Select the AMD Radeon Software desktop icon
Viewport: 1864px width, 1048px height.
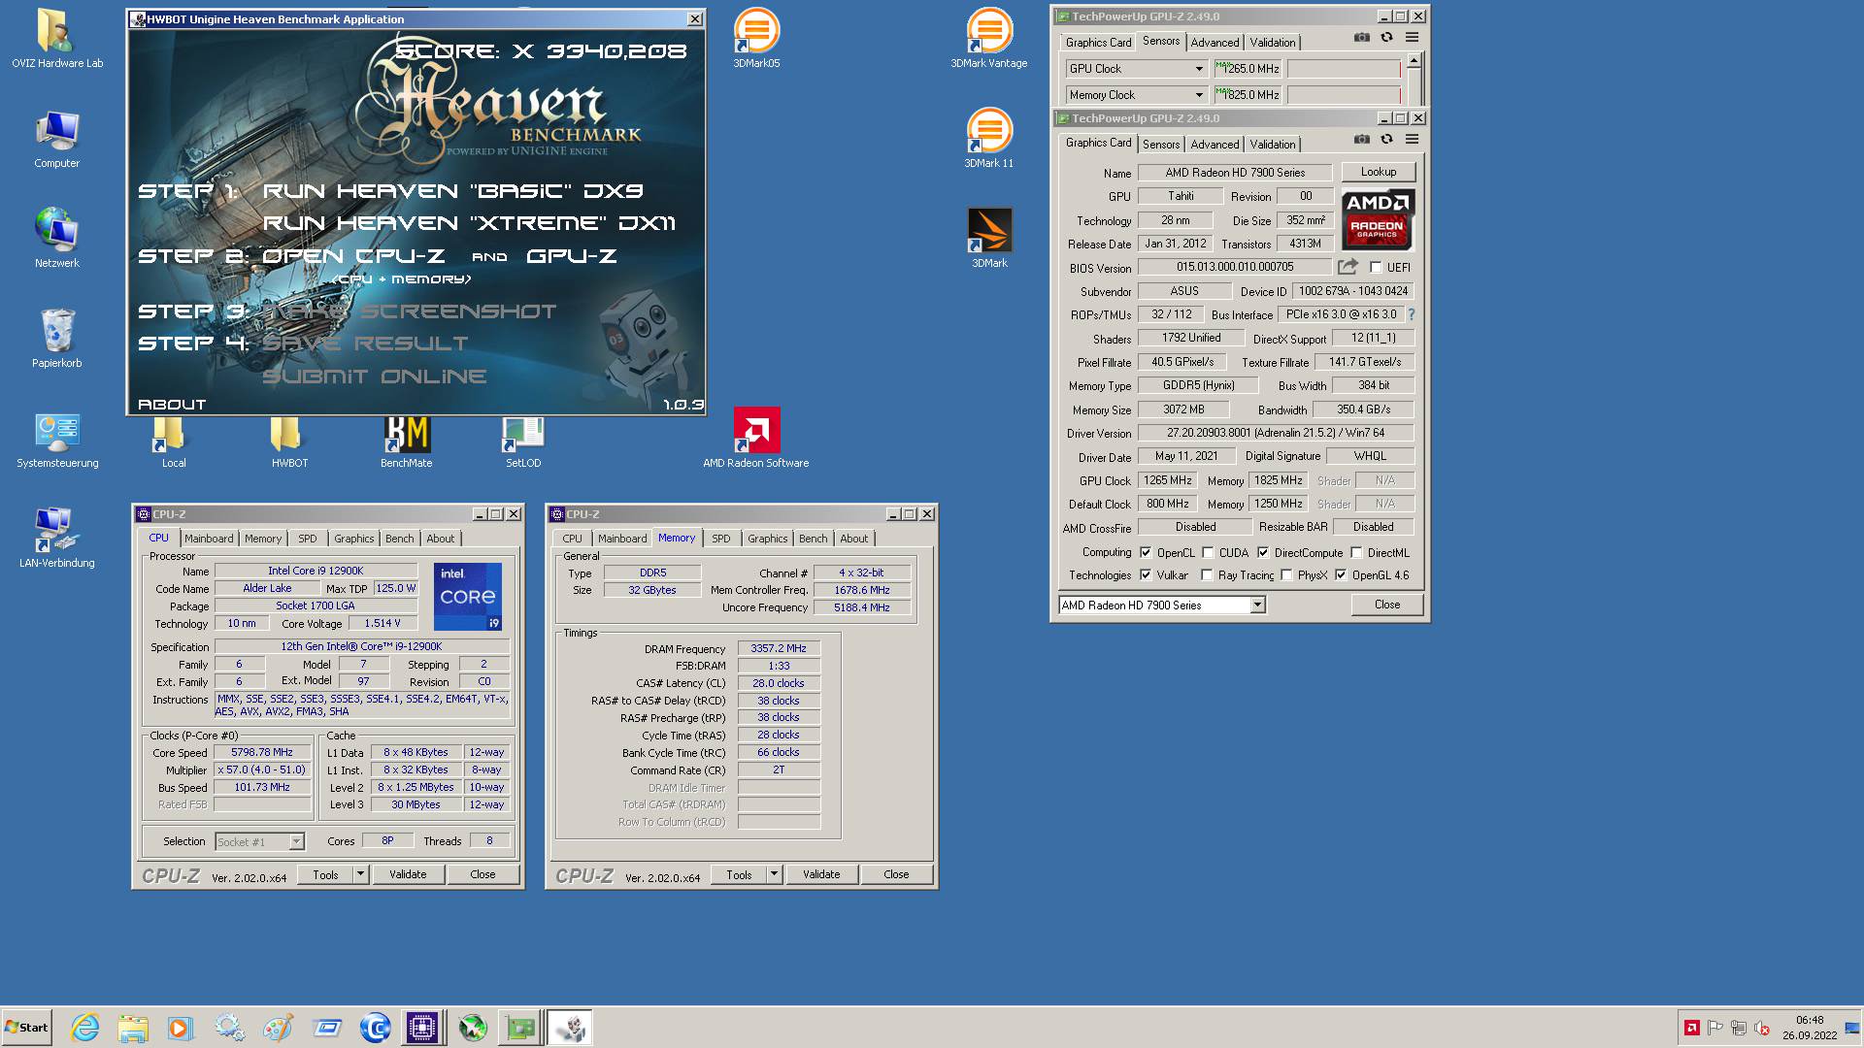755,438
